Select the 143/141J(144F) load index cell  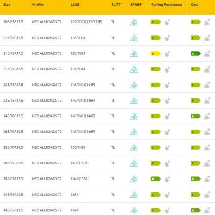(x=83, y=85)
